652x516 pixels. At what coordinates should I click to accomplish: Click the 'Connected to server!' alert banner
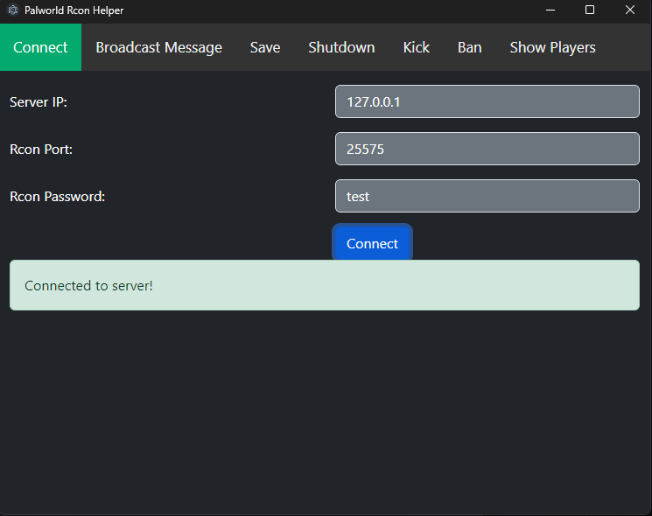point(325,285)
